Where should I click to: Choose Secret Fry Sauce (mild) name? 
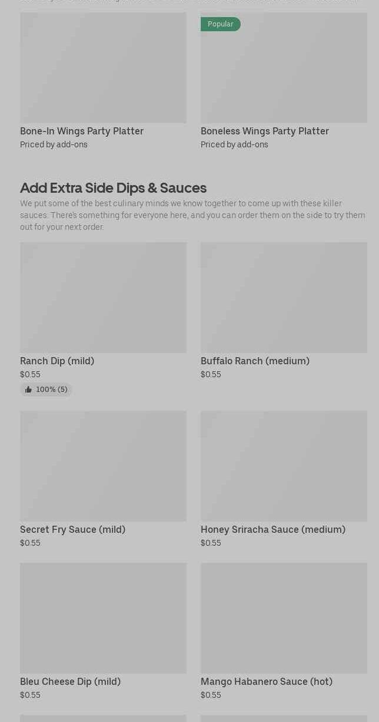72,529
